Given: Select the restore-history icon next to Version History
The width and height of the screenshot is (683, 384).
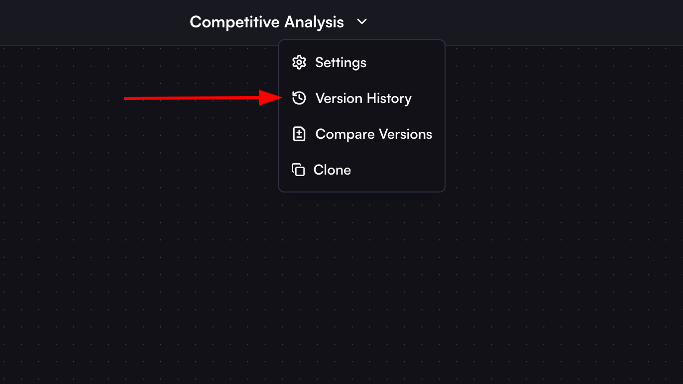Looking at the screenshot, I should click(x=299, y=98).
